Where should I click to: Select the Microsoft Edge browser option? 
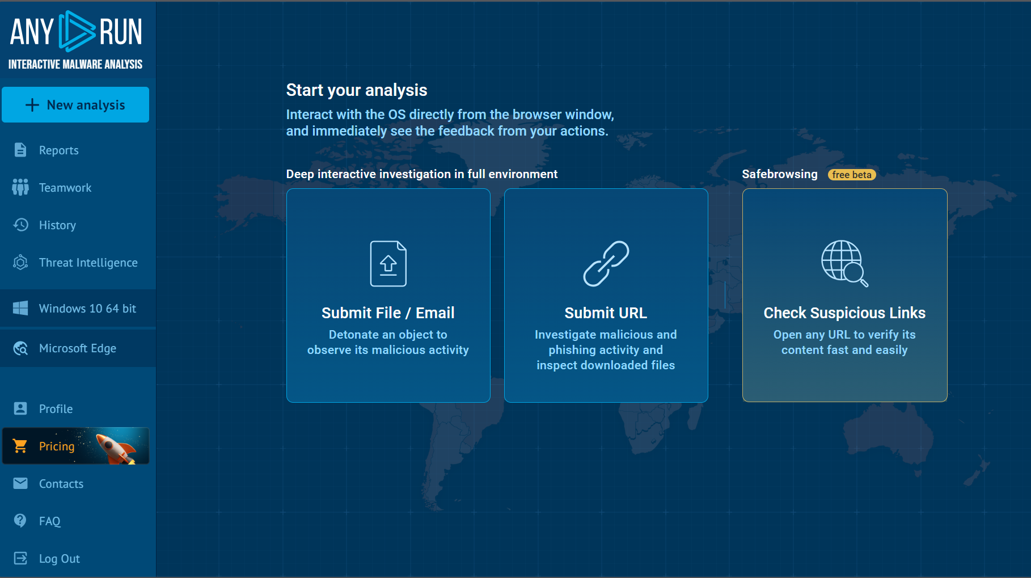(x=78, y=348)
